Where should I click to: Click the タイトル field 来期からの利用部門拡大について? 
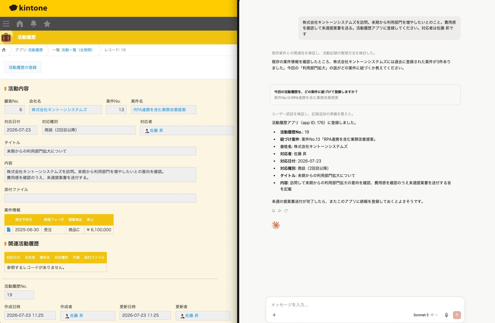pyautogui.click(x=100, y=151)
